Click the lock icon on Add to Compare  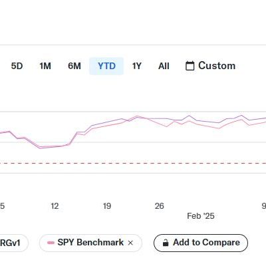[166, 243]
